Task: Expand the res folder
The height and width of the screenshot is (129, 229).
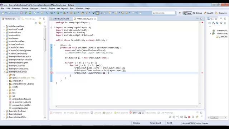Action: pyautogui.click(x=7, y=96)
